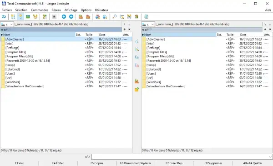Select [Users] folder in left panel
Image resolution: width=273 pixels, height=166 pixels.
(x=66, y=73)
